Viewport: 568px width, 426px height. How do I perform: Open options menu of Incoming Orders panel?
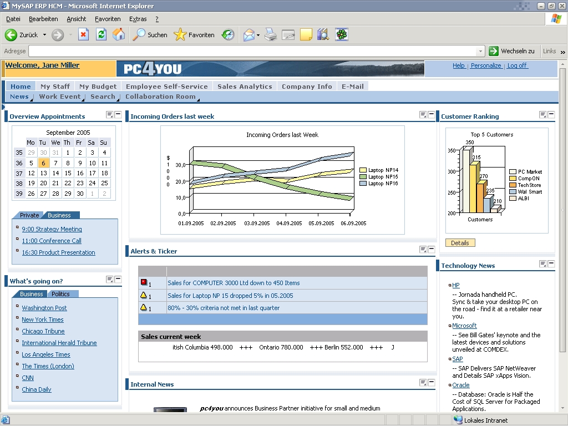point(423,115)
